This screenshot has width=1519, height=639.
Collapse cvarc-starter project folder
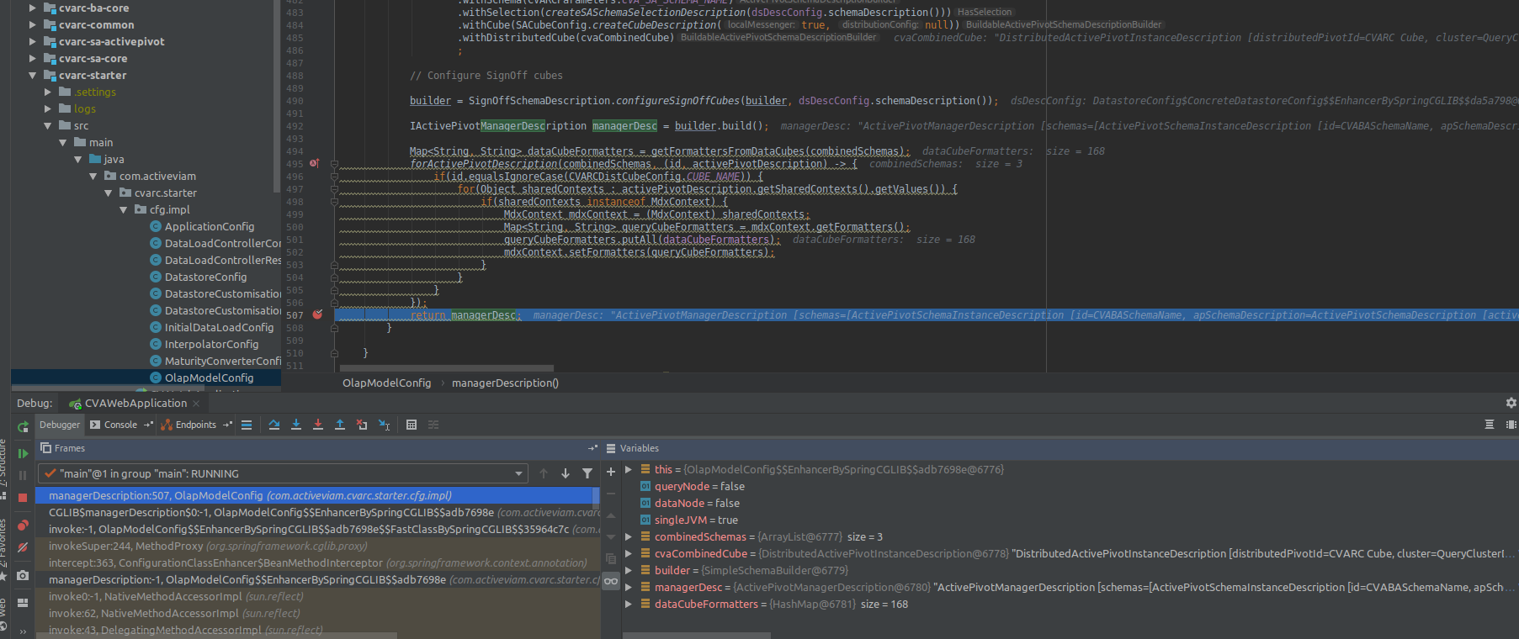pyautogui.click(x=33, y=75)
